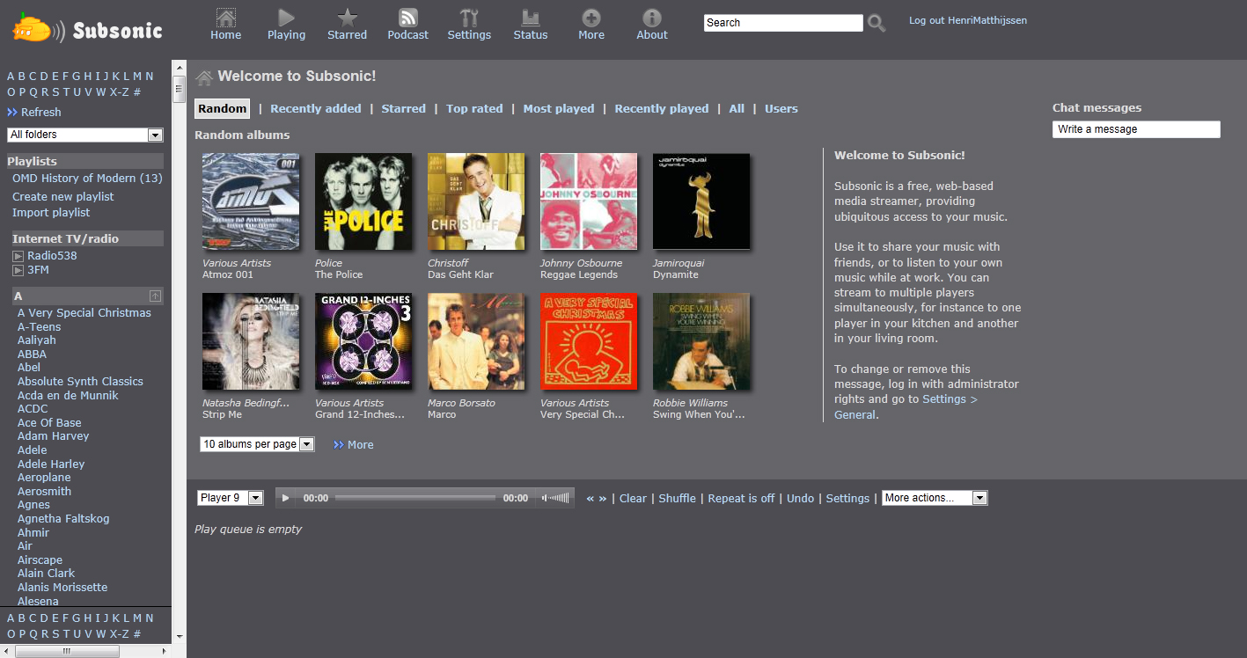Toggle Shuffle for the play queue

[677, 498]
